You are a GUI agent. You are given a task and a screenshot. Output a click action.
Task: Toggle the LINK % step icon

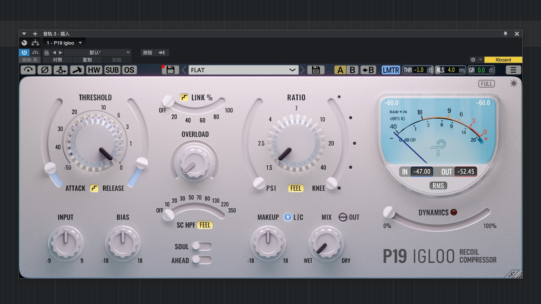pyautogui.click(x=184, y=97)
